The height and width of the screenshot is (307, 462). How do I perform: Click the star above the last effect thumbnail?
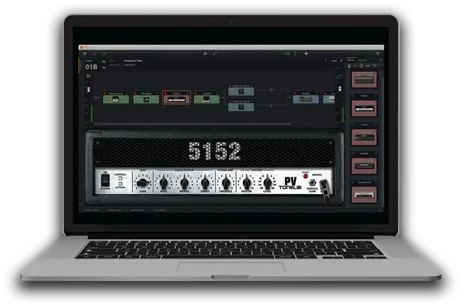[352, 183]
